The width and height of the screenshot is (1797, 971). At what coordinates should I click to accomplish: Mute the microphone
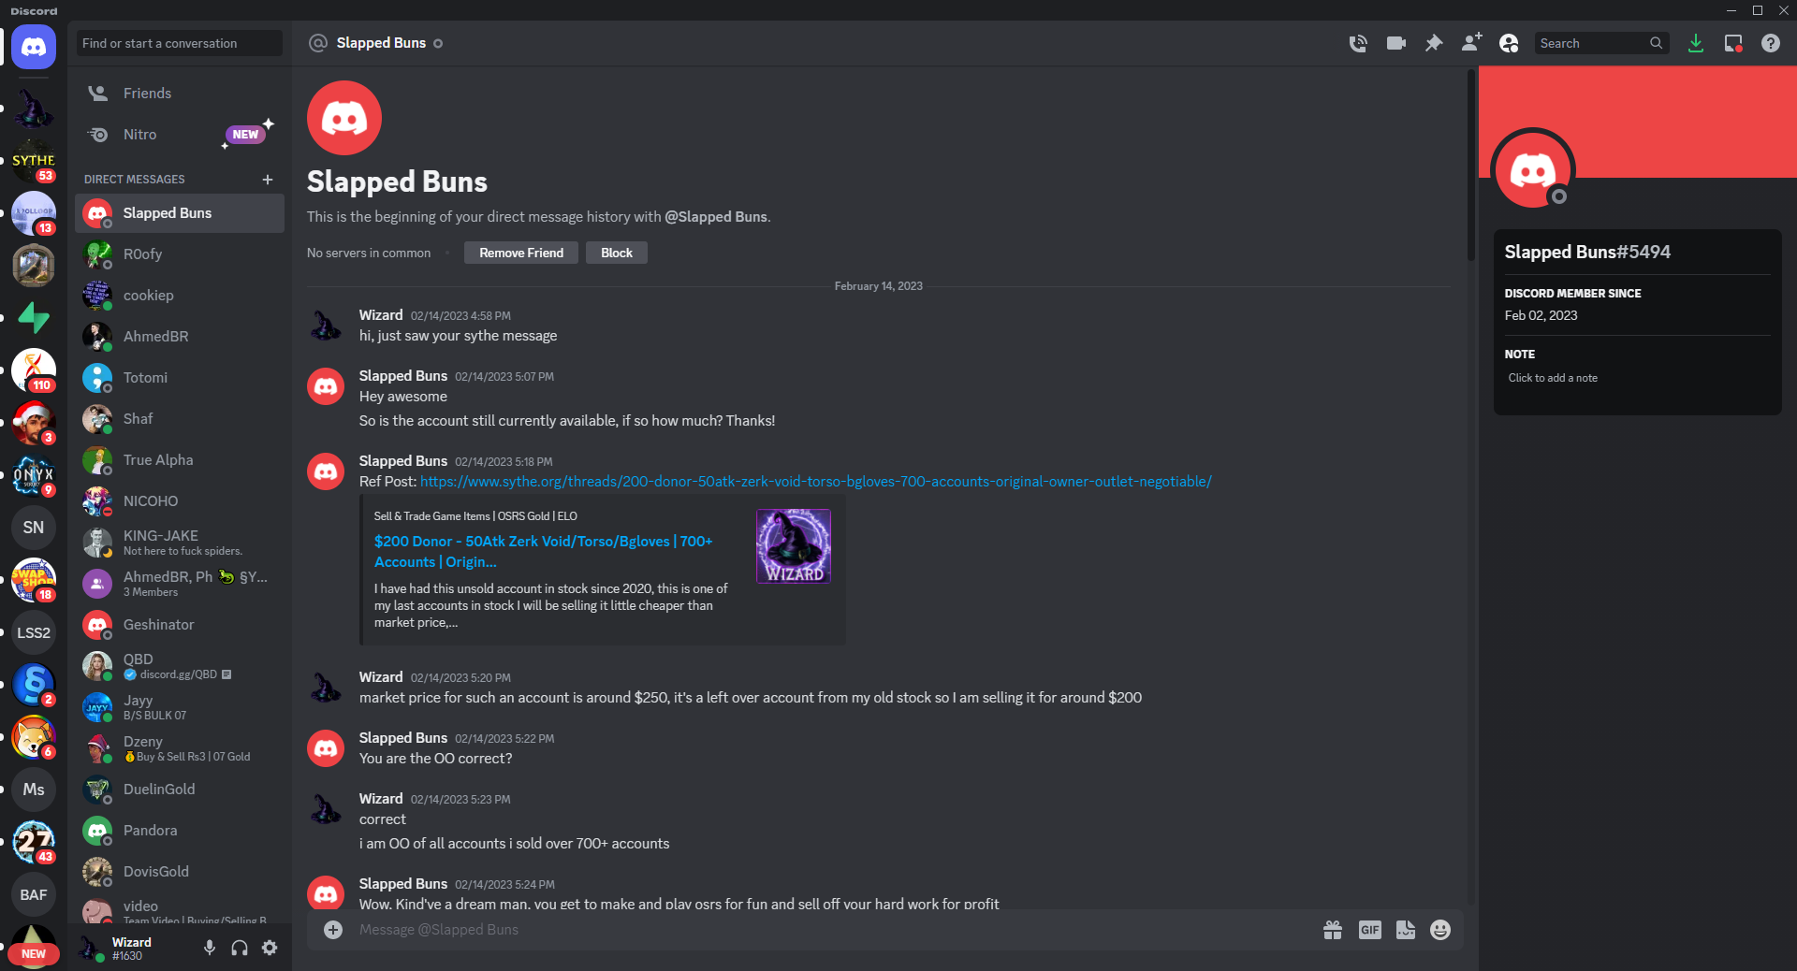click(210, 948)
